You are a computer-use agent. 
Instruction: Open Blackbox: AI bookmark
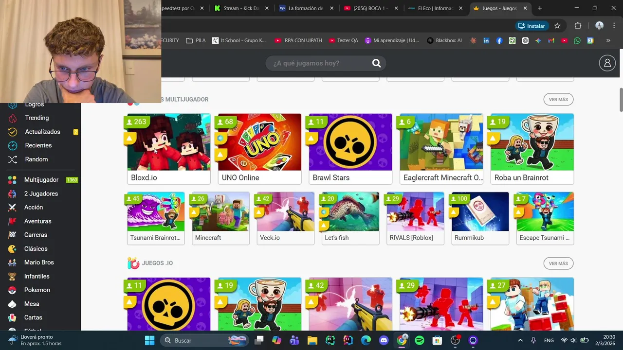click(x=444, y=41)
